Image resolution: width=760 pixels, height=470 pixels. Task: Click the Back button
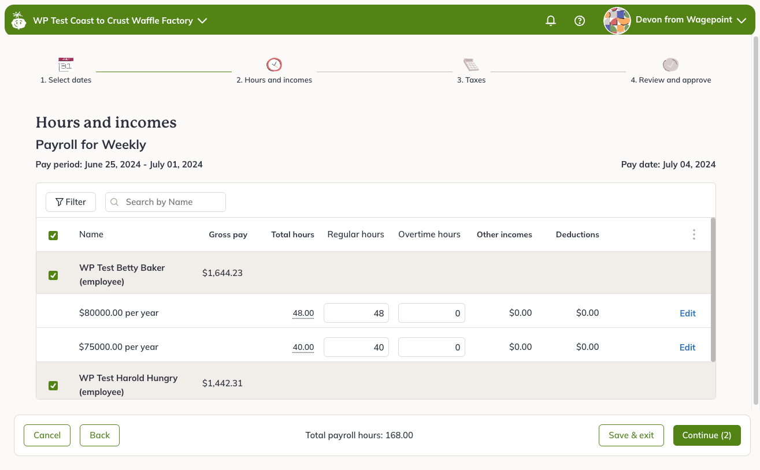(99, 435)
